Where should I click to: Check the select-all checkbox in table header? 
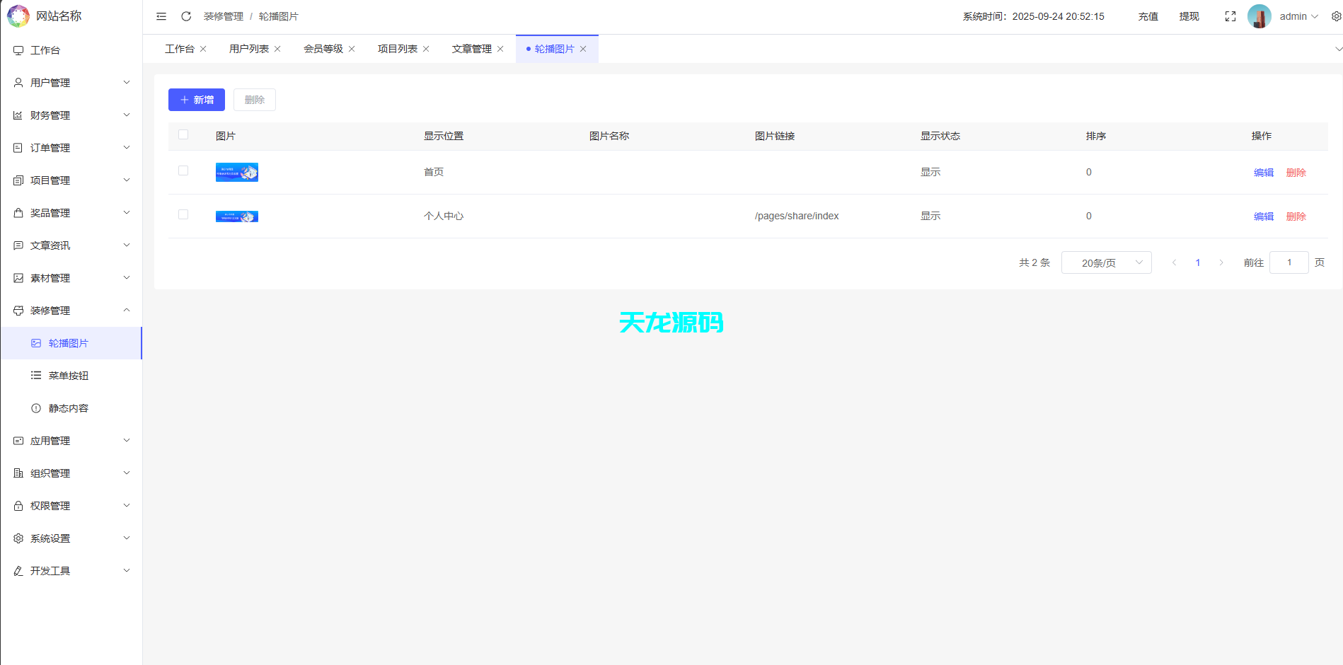coord(184,134)
